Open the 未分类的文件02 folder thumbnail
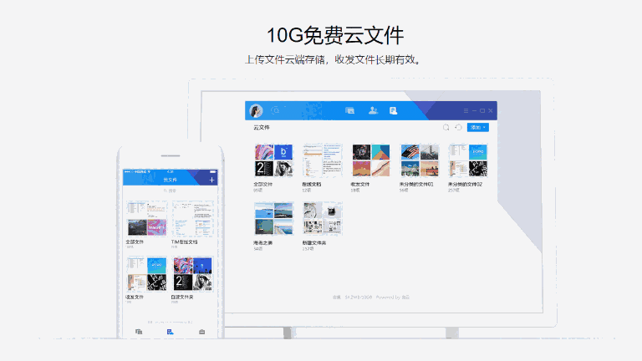This screenshot has height=361, width=642. tap(468, 160)
